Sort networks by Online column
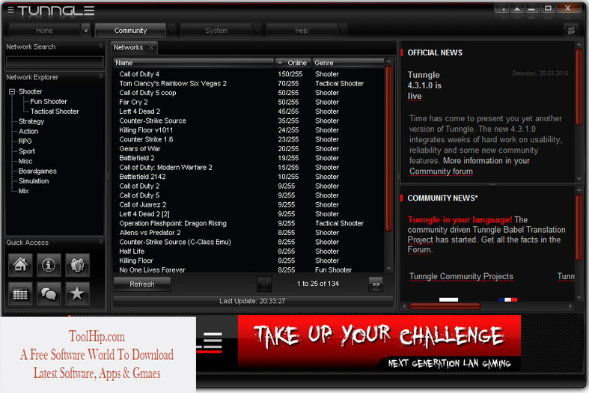 (293, 63)
